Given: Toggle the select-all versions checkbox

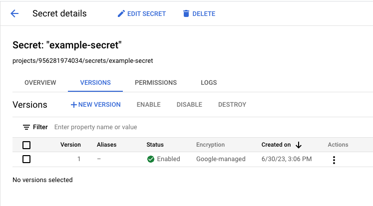Looking at the screenshot, I should click(x=26, y=145).
